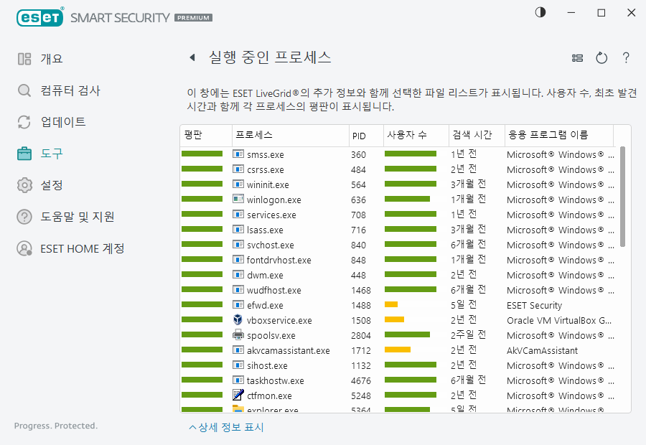Expand 상세 정보 표시 details section

tap(226, 428)
